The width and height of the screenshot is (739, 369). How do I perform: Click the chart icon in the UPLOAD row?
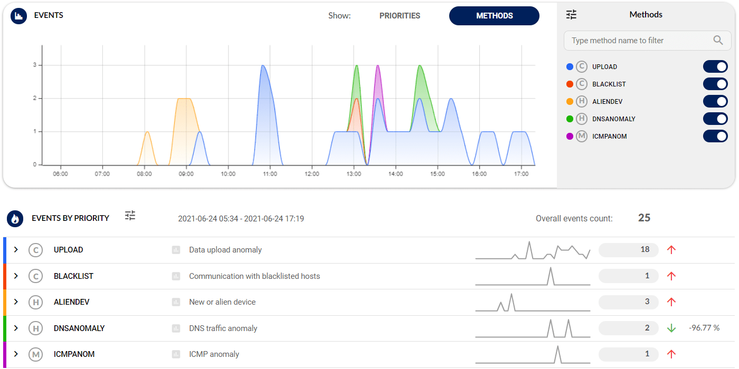[x=176, y=250]
